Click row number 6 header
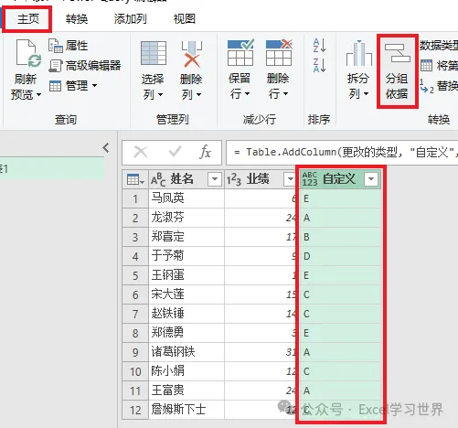 click(x=135, y=294)
